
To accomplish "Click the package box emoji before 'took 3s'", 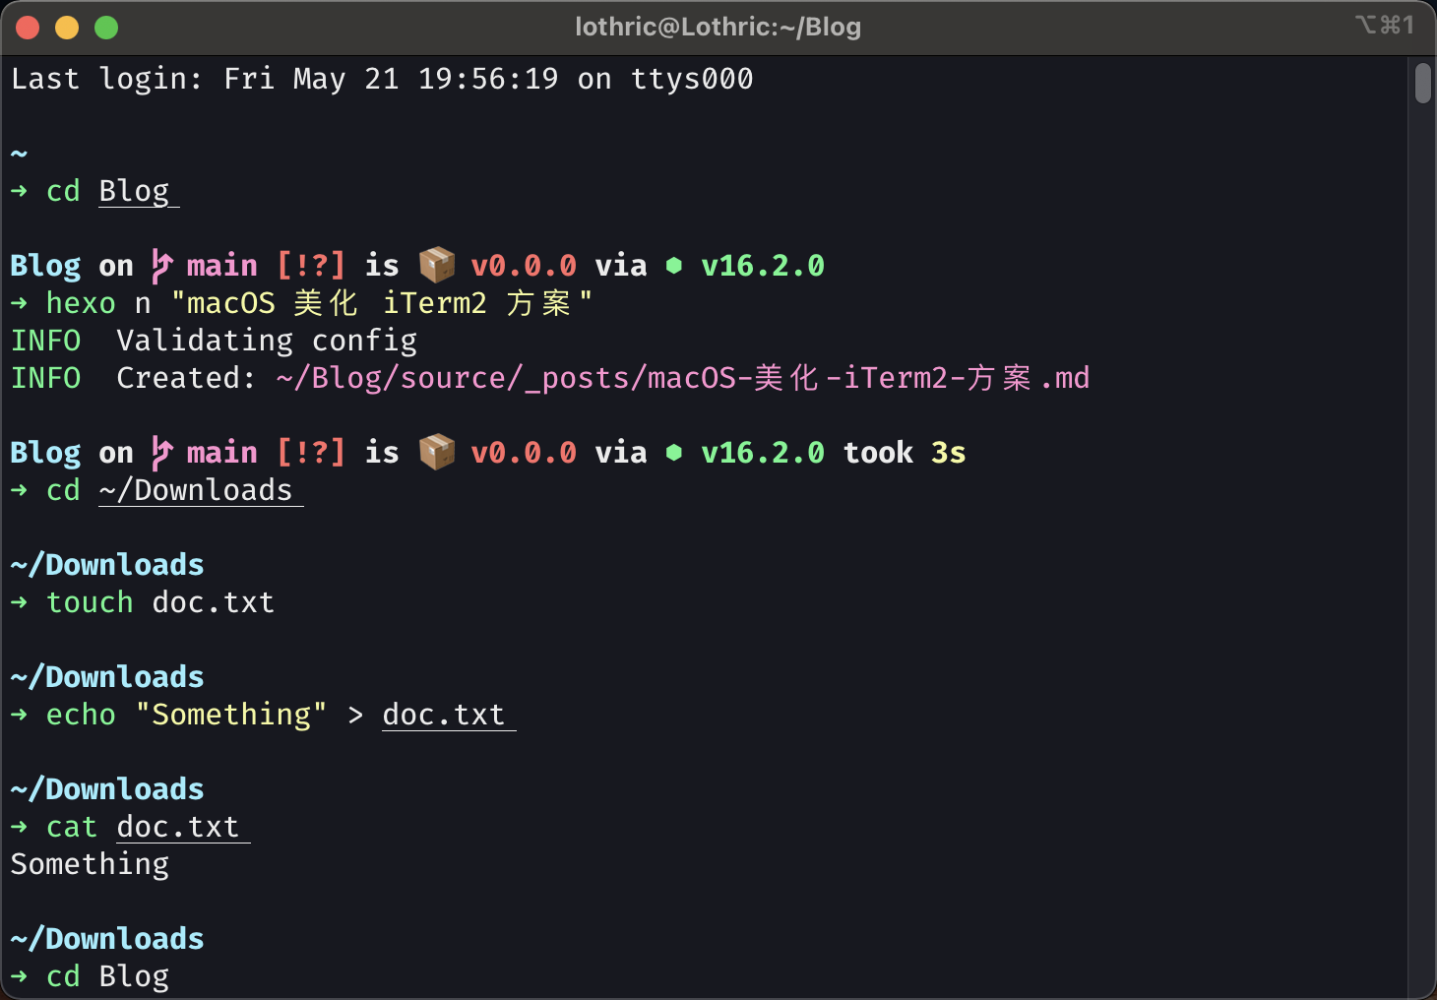I will click(436, 452).
